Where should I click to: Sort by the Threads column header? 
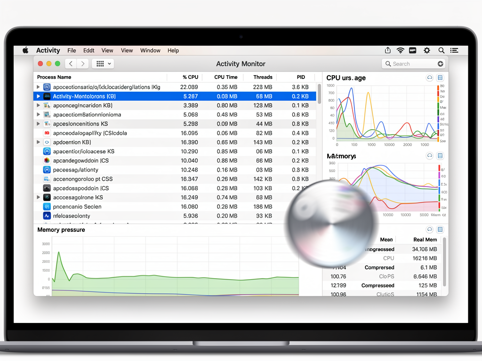pyautogui.click(x=263, y=77)
